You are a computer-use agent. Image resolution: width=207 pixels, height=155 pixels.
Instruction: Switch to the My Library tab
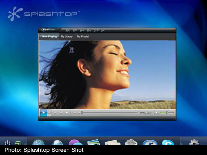[66, 36]
